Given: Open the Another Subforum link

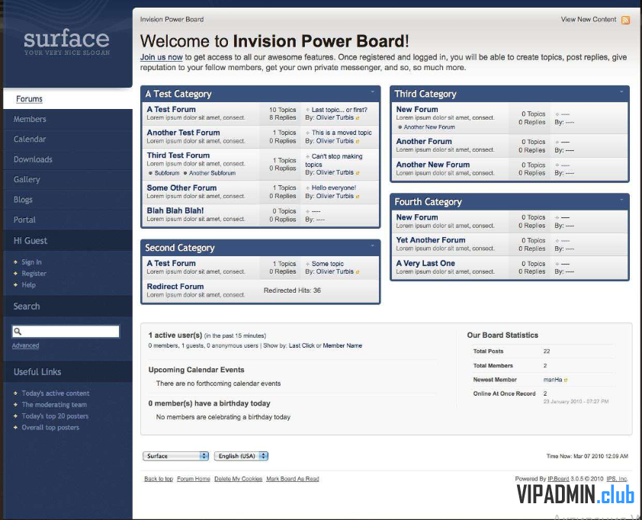Looking at the screenshot, I should click(x=212, y=173).
